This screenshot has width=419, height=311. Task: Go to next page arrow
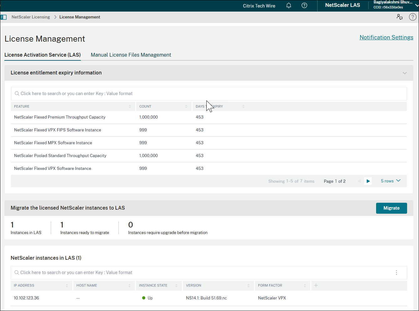(x=368, y=181)
